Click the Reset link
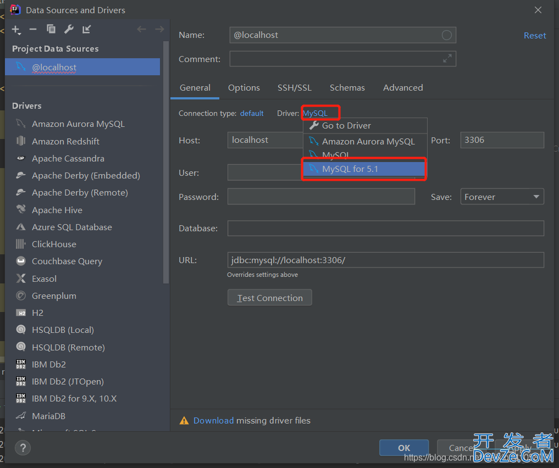 tap(535, 35)
